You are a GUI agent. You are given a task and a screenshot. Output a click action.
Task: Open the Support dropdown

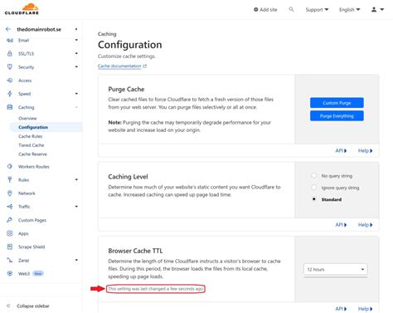(317, 10)
